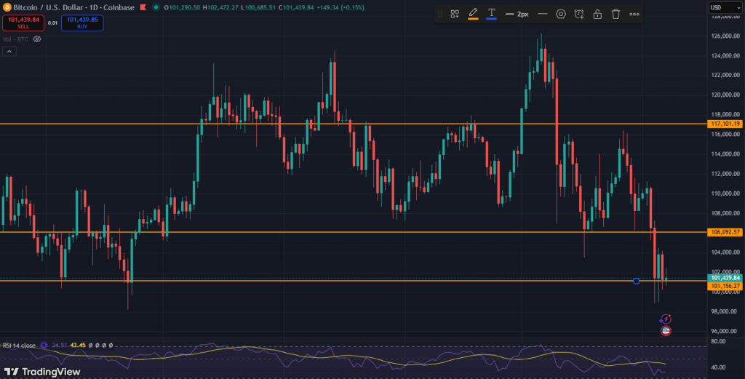
Task: Click the 40.00 RSI scale label
Action: tap(718, 367)
